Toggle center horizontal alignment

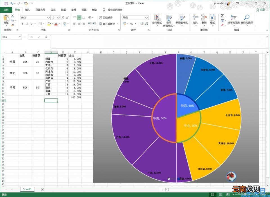[79, 24]
